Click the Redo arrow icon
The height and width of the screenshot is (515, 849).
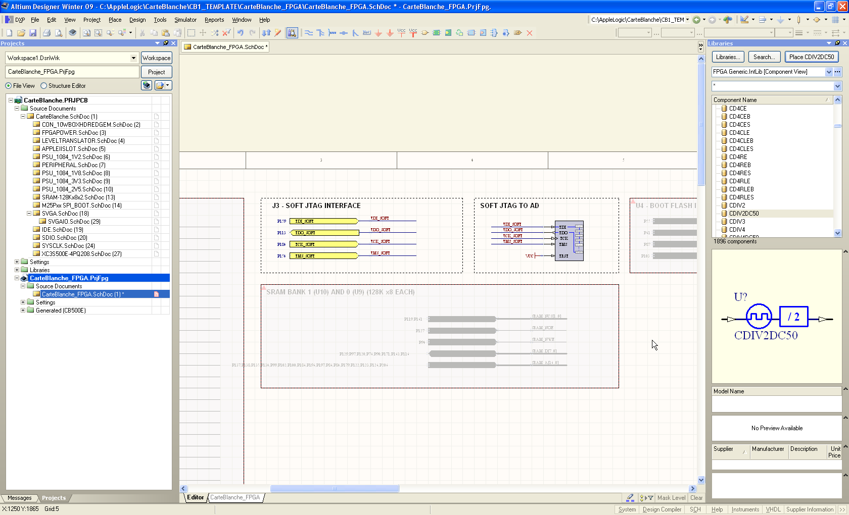(252, 33)
